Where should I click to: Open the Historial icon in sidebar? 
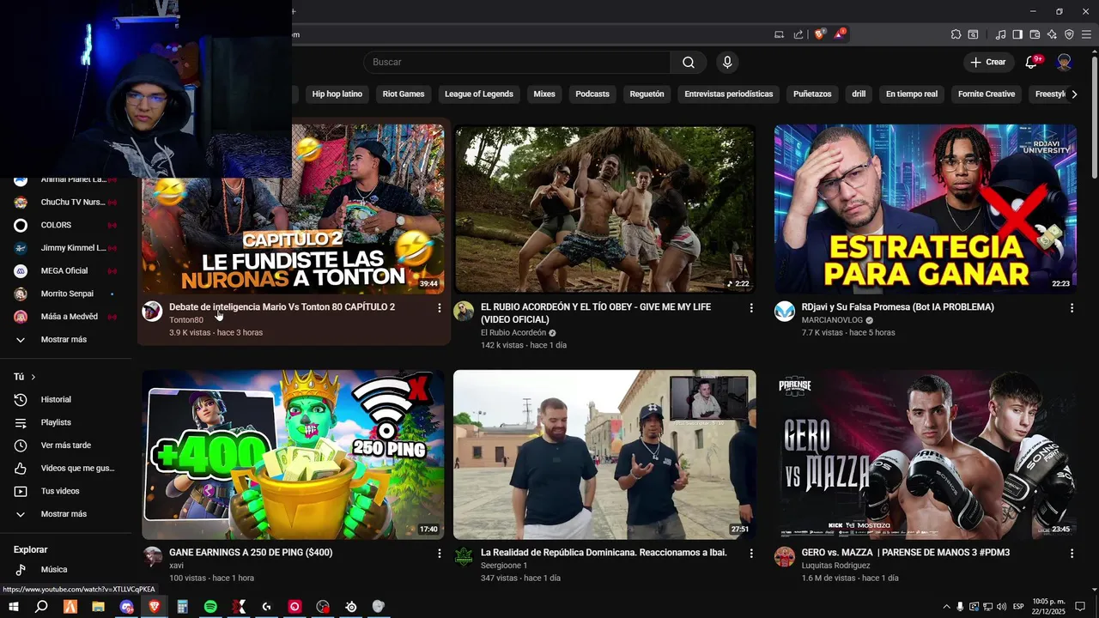tap(21, 399)
